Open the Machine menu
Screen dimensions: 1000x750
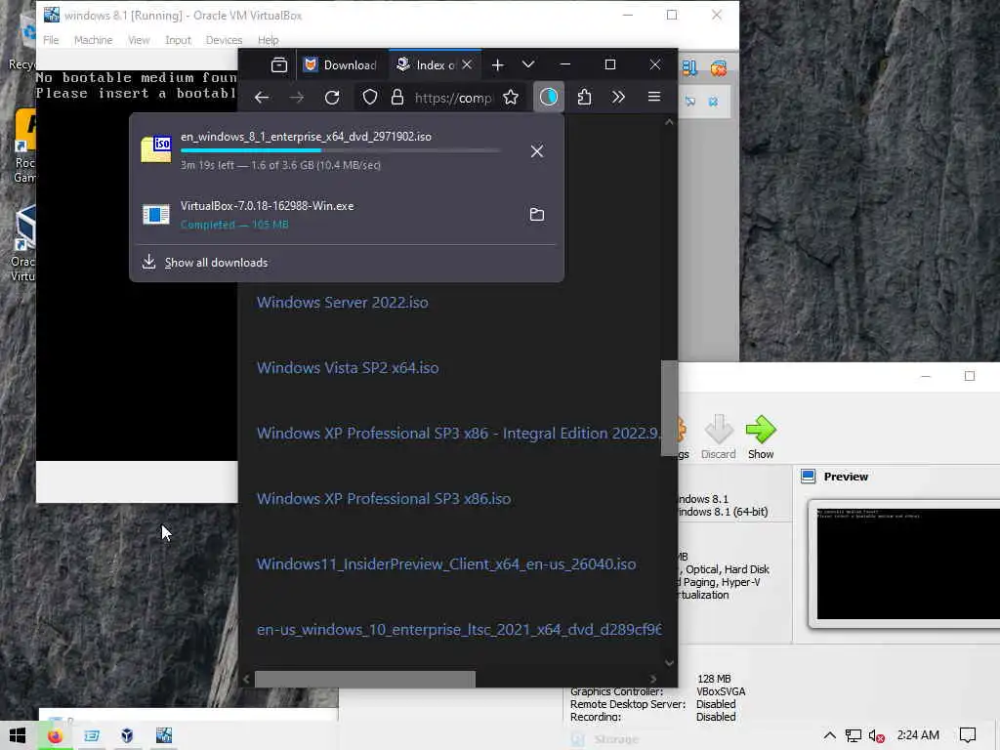93,40
